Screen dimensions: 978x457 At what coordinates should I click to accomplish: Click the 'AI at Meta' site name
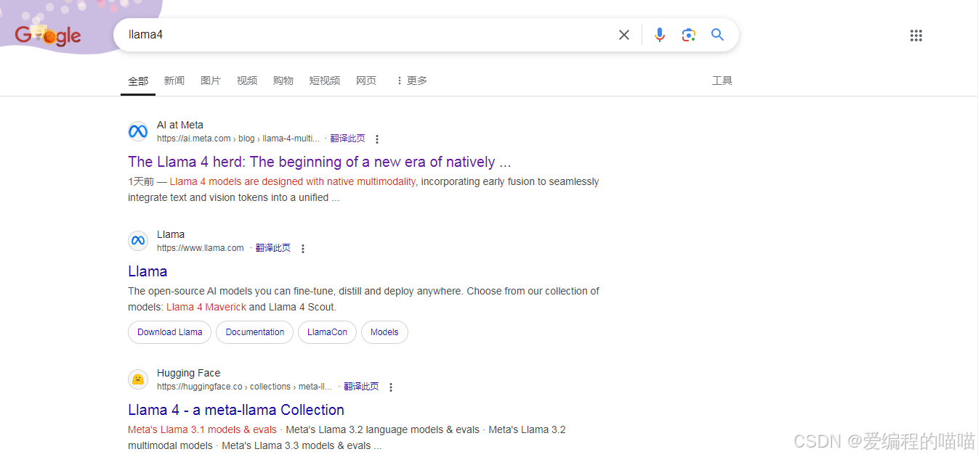point(180,125)
